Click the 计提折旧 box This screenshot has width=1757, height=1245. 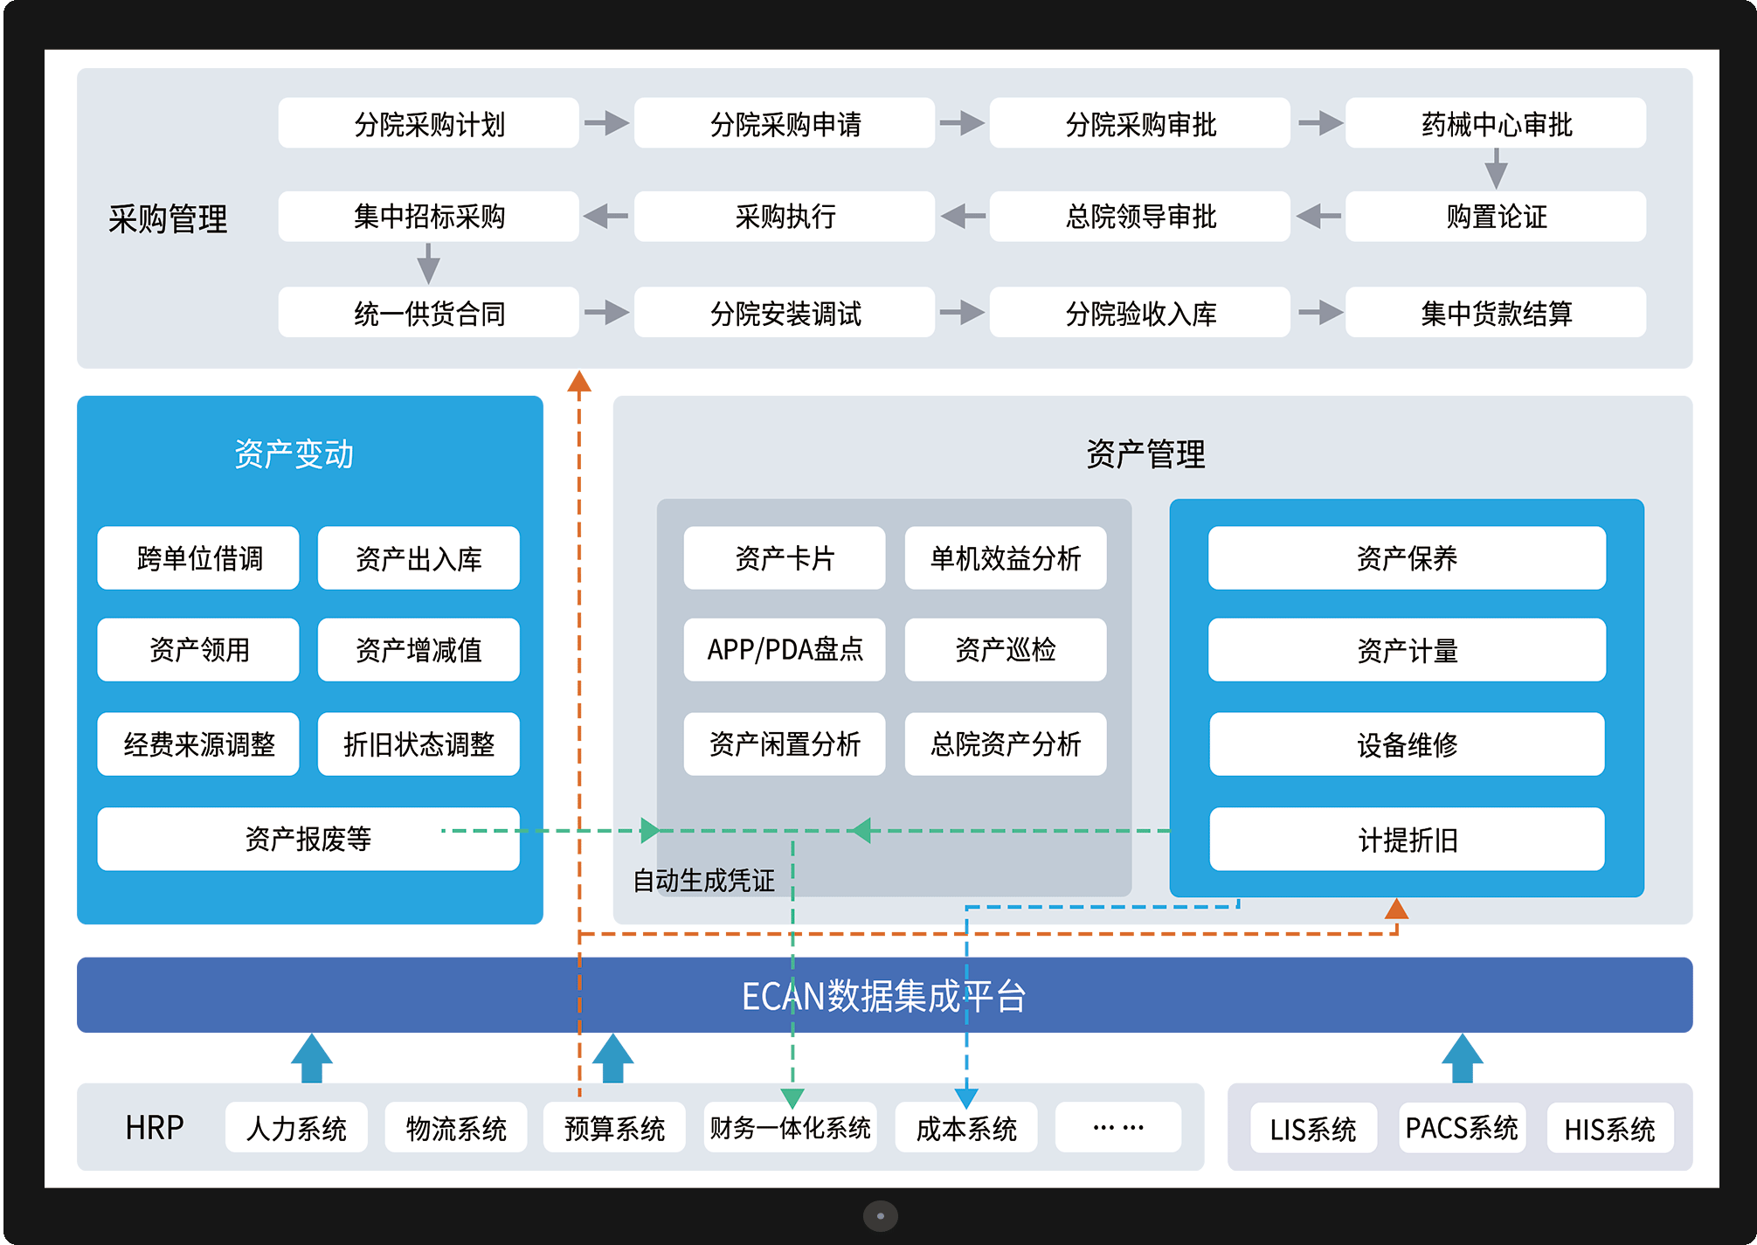[x=1406, y=840]
